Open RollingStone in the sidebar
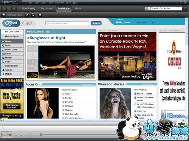This screenshot has height=141, width=189. click(x=12, y=66)
